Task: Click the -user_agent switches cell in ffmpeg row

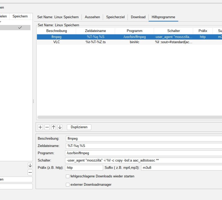Action: pos(174,37)
